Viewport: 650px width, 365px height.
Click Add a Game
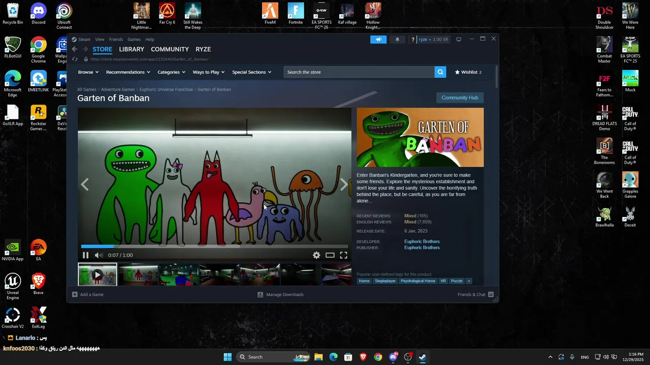click(88, 295)
